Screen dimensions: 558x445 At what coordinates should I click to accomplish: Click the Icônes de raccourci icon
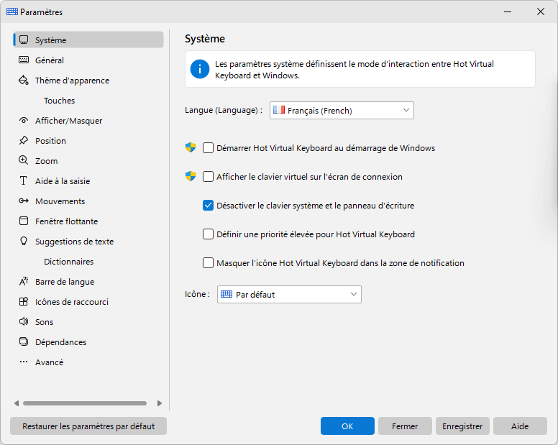tap(24, 302)
